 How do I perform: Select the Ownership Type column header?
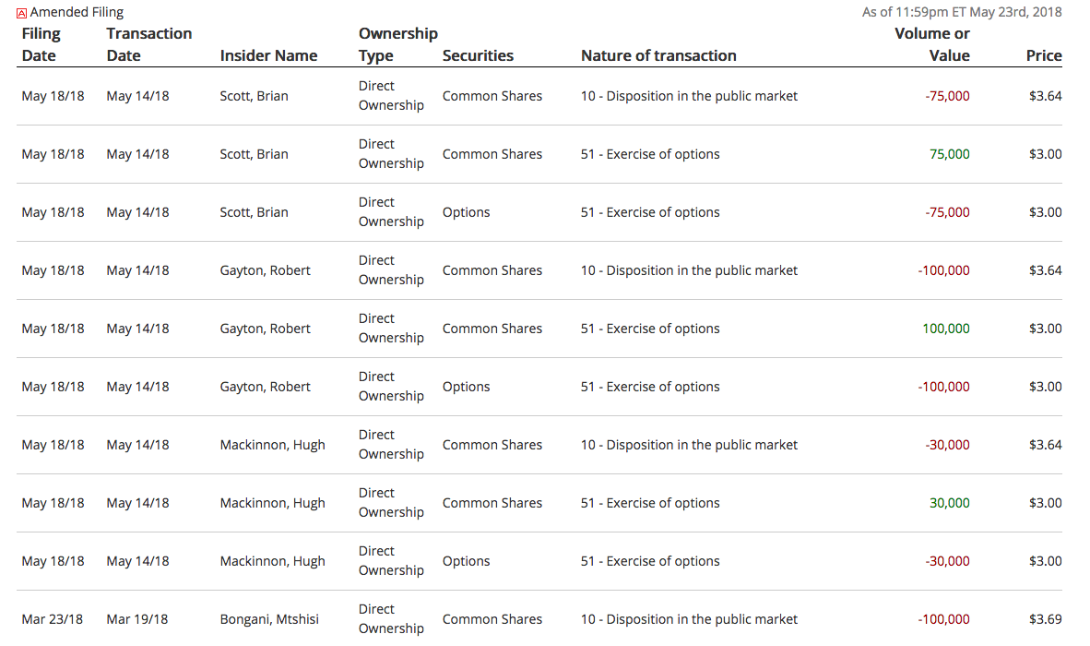pos(397,44)
